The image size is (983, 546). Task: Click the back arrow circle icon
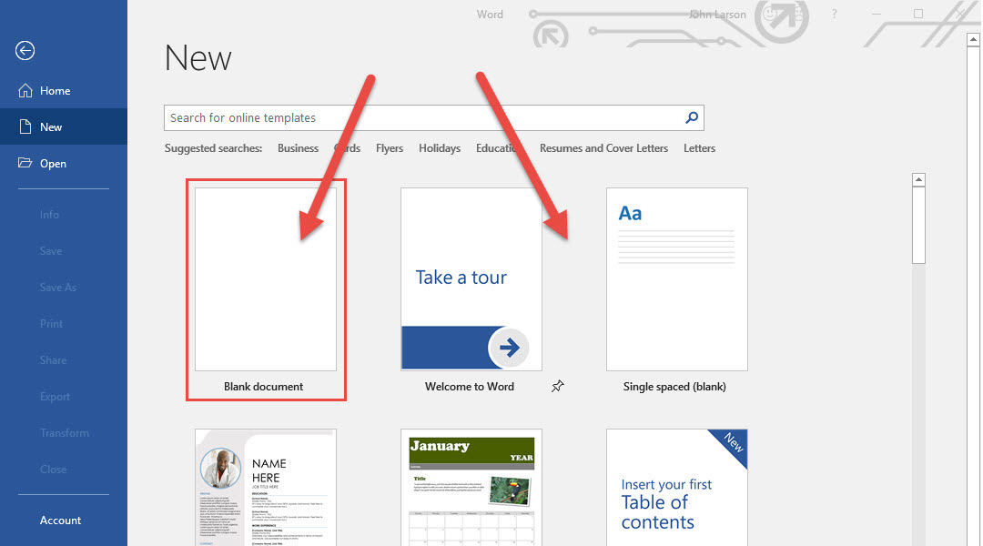coord(25,51)
